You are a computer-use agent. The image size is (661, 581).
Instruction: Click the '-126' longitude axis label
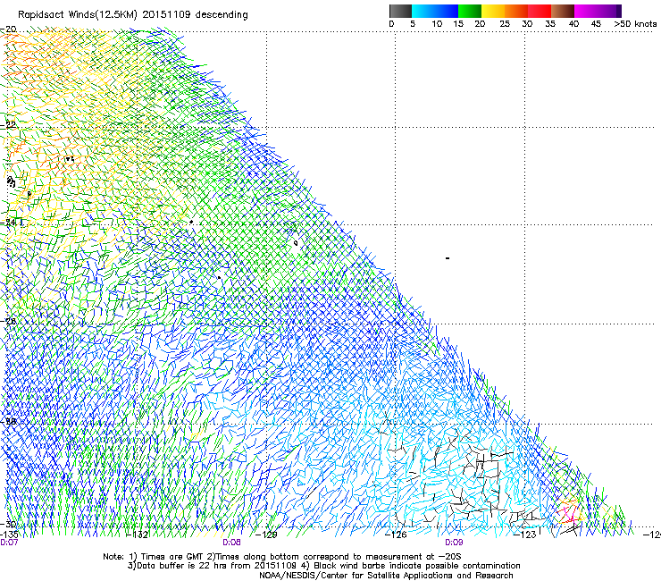396,535
